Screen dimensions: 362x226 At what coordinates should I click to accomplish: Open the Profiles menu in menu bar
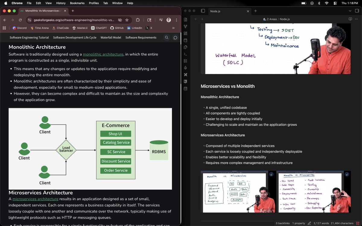[94, 3]
